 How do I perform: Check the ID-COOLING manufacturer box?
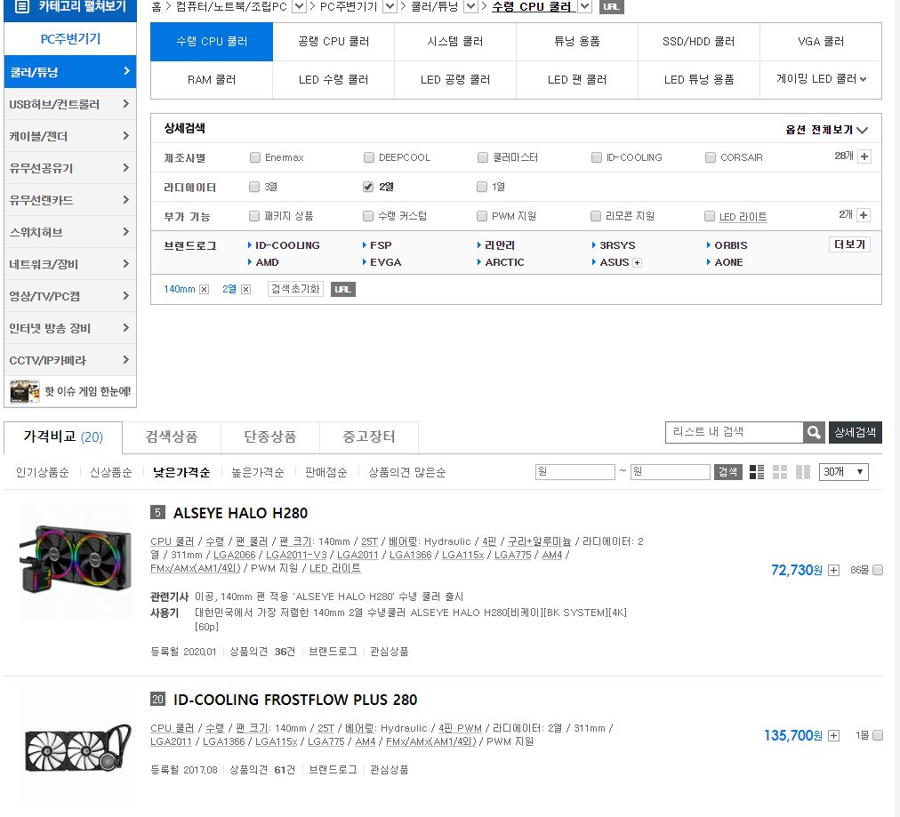(x=597, y=157)
